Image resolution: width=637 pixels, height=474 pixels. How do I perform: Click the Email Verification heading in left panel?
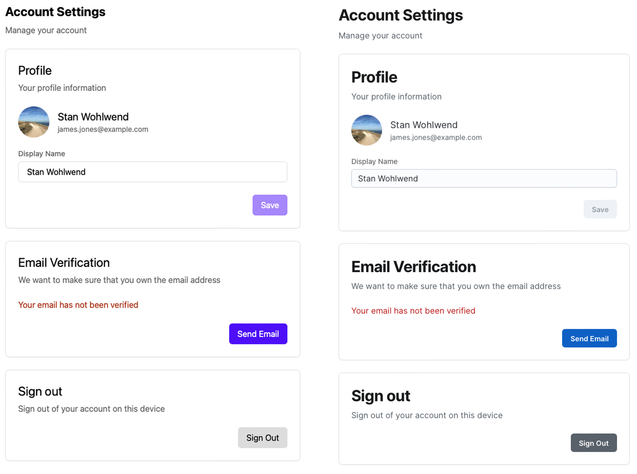pos(64,263)
